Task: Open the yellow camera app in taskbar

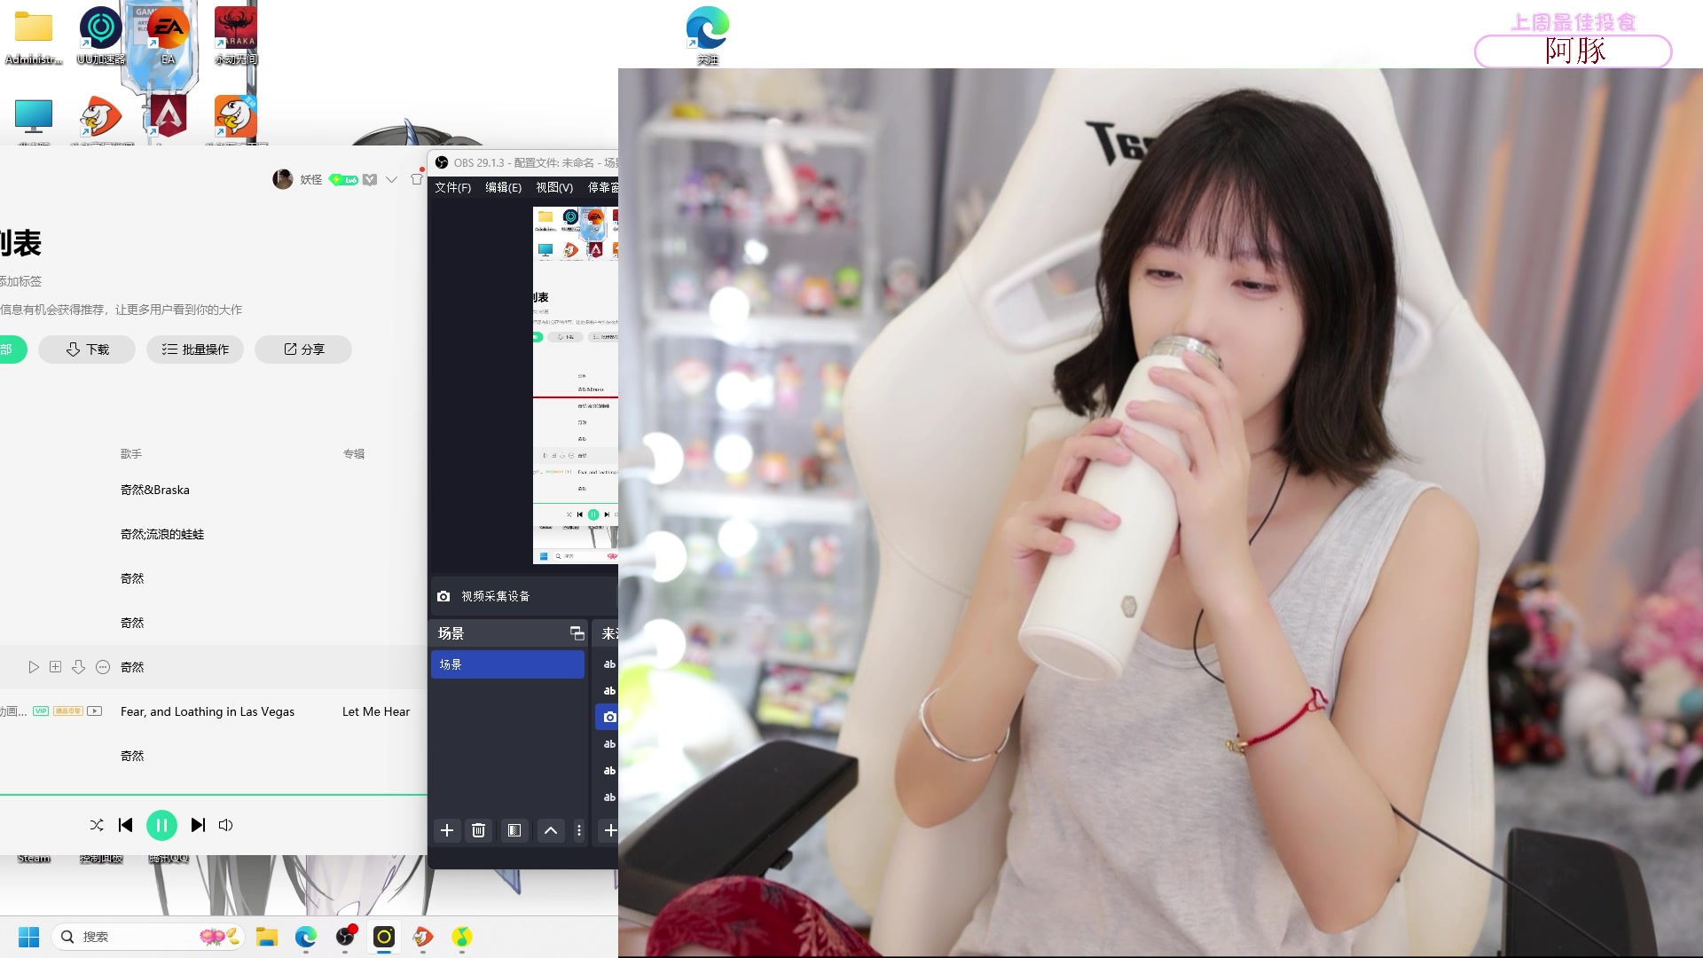Action: pos(384,937)
